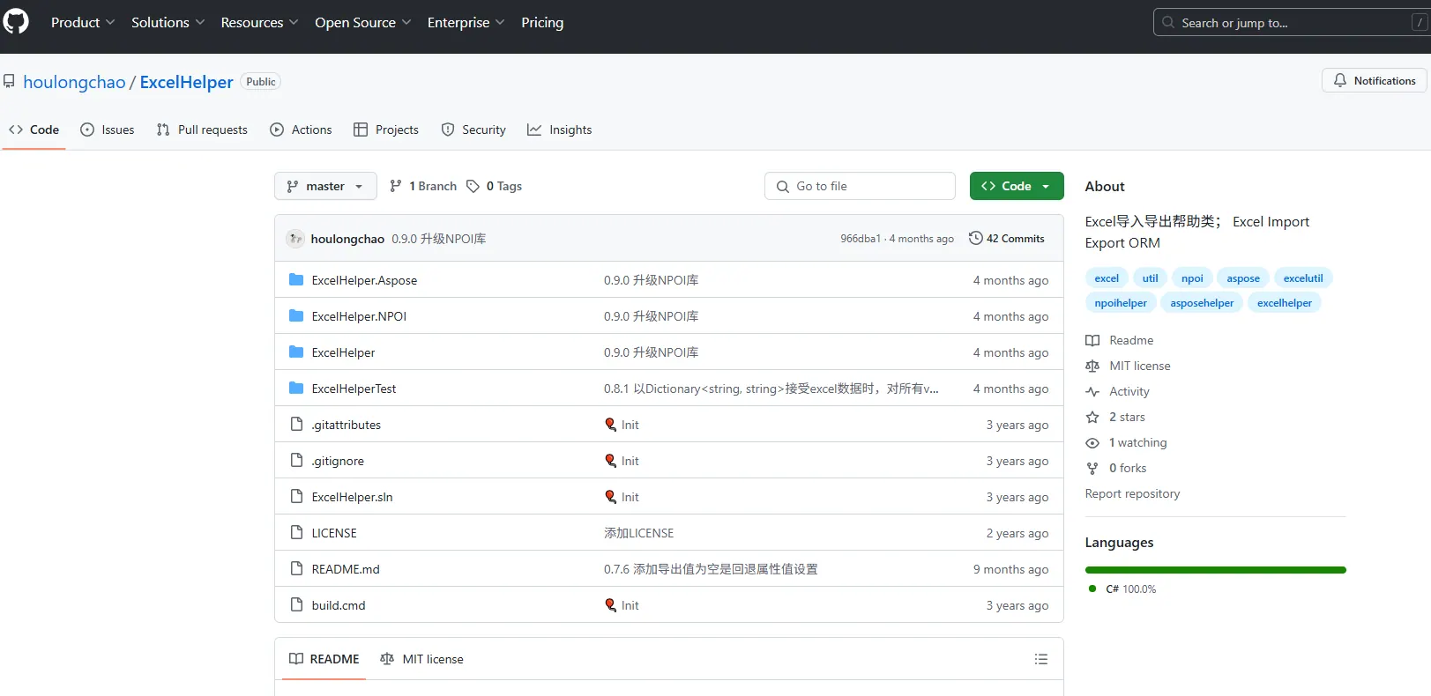This screenshot has height=696, width=1431.
Task: Click the houlongchao avatar in commit row
Action: click(295, 239)
